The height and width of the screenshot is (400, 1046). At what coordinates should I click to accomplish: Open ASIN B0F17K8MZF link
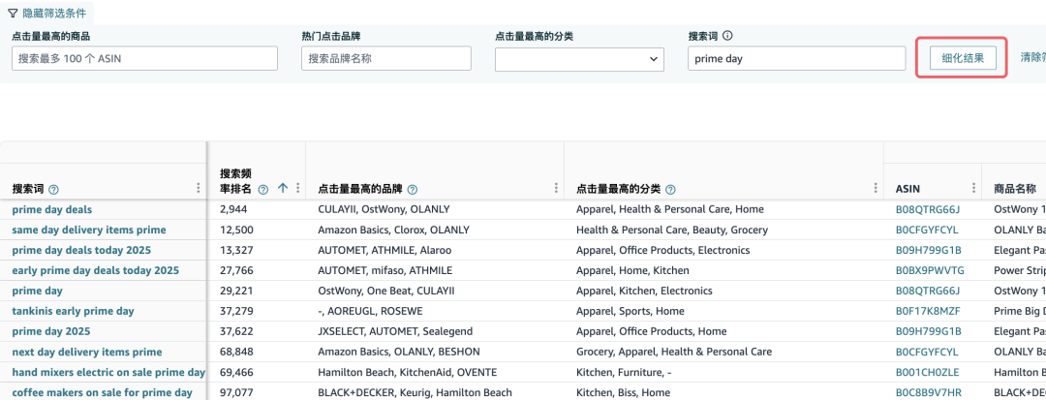(x=928, y=311)
